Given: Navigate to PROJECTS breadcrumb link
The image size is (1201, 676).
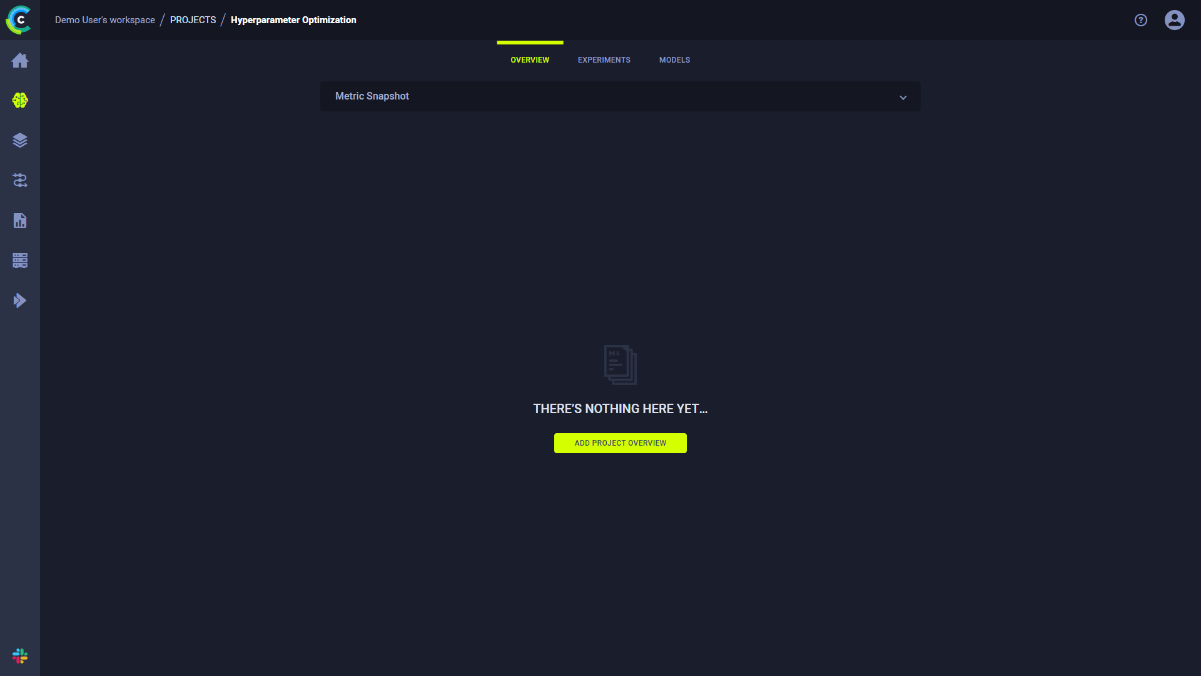Looking at the screenshot, I should coord(193,20).
